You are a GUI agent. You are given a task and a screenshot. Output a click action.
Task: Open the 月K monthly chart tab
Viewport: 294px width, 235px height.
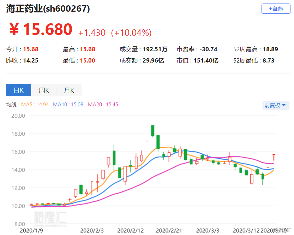click(x=69, y=90)
